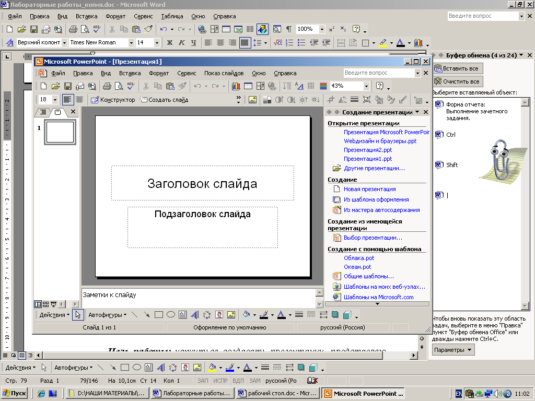Image resolution: width=535 pixels, height=401 pixels.
Task: Click Word font color 'A' icon
Action: 401,43
